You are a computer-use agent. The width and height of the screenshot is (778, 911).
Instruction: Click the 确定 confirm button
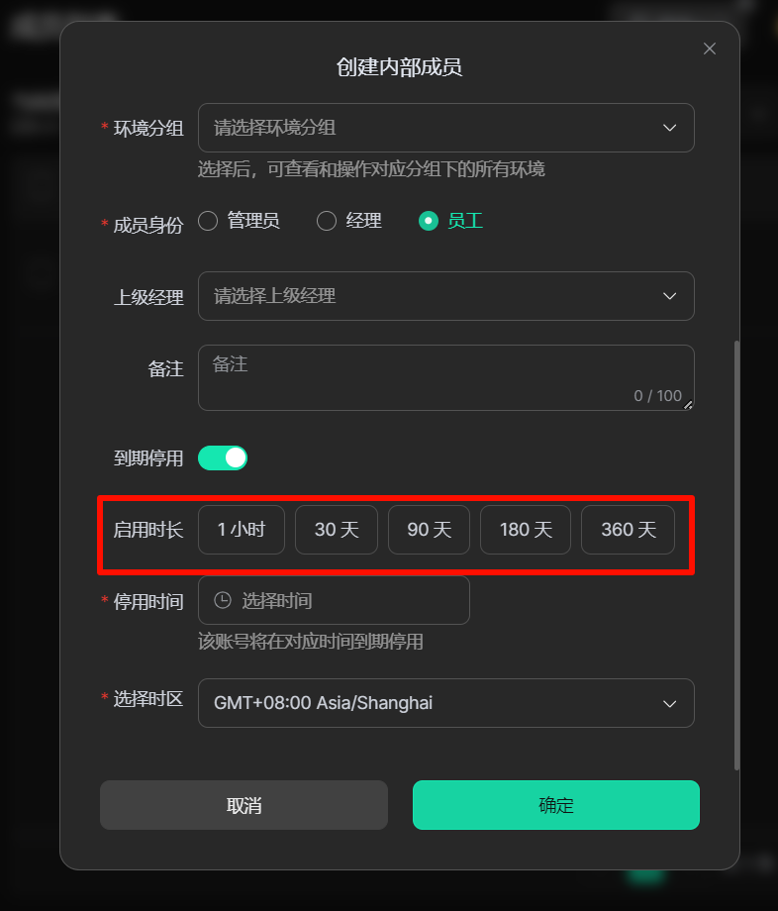(x=556, y=805)
